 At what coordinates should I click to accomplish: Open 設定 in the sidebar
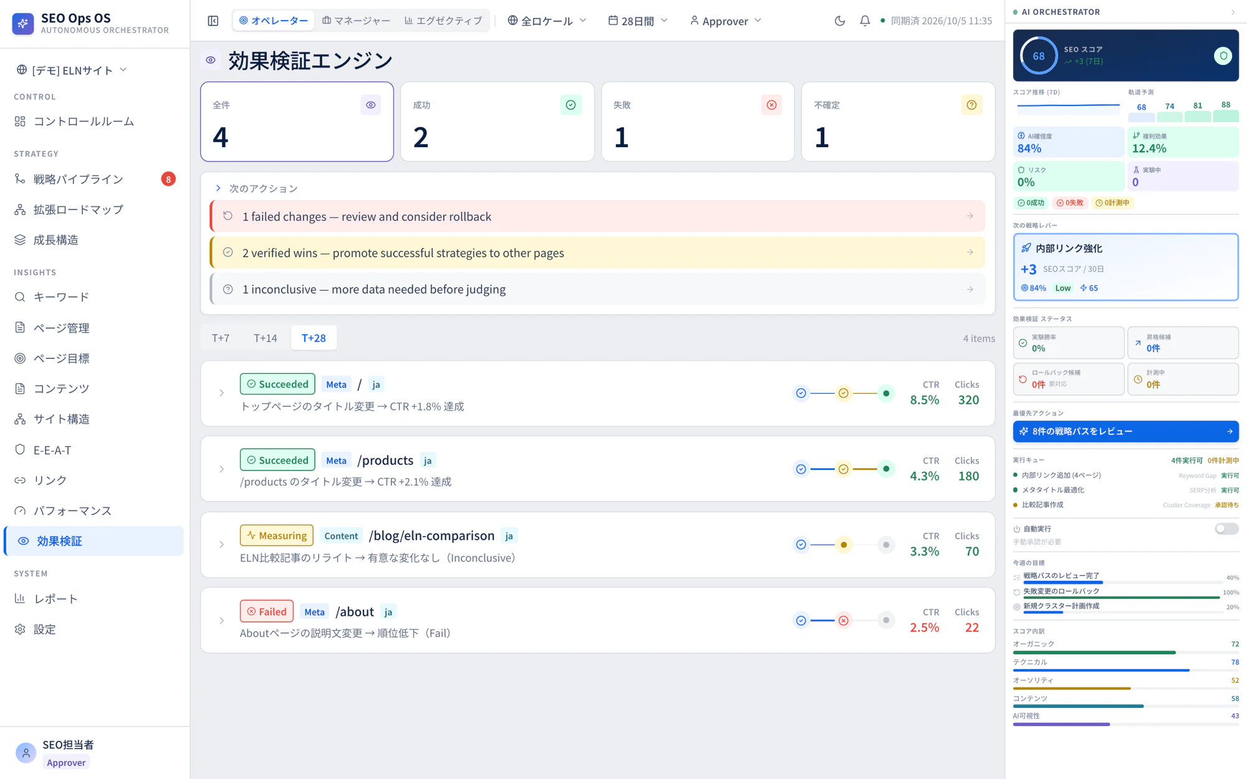[94, 629]
